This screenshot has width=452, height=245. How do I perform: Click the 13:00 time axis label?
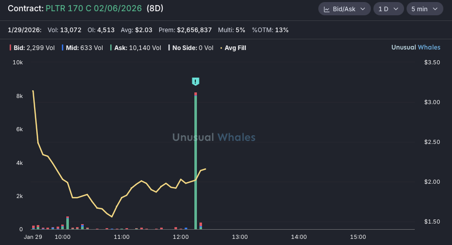pos(240,237)
